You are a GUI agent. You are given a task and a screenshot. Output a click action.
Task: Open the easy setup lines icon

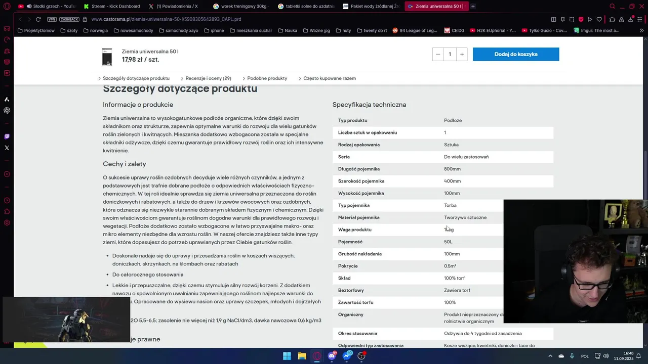(640, 19)
